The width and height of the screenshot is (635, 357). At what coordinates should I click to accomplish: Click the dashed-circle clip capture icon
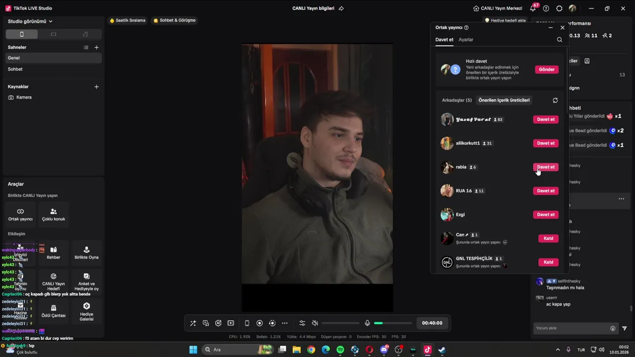point(272,323)
